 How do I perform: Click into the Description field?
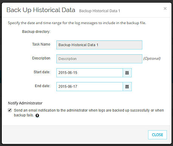click(99, 59)
